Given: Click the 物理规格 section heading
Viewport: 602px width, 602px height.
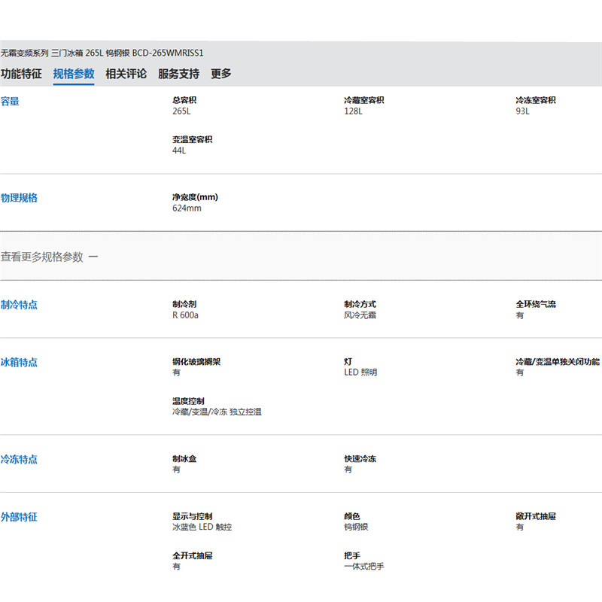Looking at the screenshot, I should pos(19,198).
